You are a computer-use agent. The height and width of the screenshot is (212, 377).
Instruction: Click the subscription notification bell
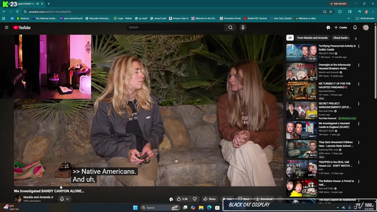62,199
